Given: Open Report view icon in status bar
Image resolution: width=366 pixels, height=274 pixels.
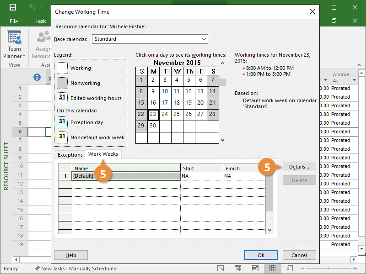Looking at the screenshot, I should [290, 269].
